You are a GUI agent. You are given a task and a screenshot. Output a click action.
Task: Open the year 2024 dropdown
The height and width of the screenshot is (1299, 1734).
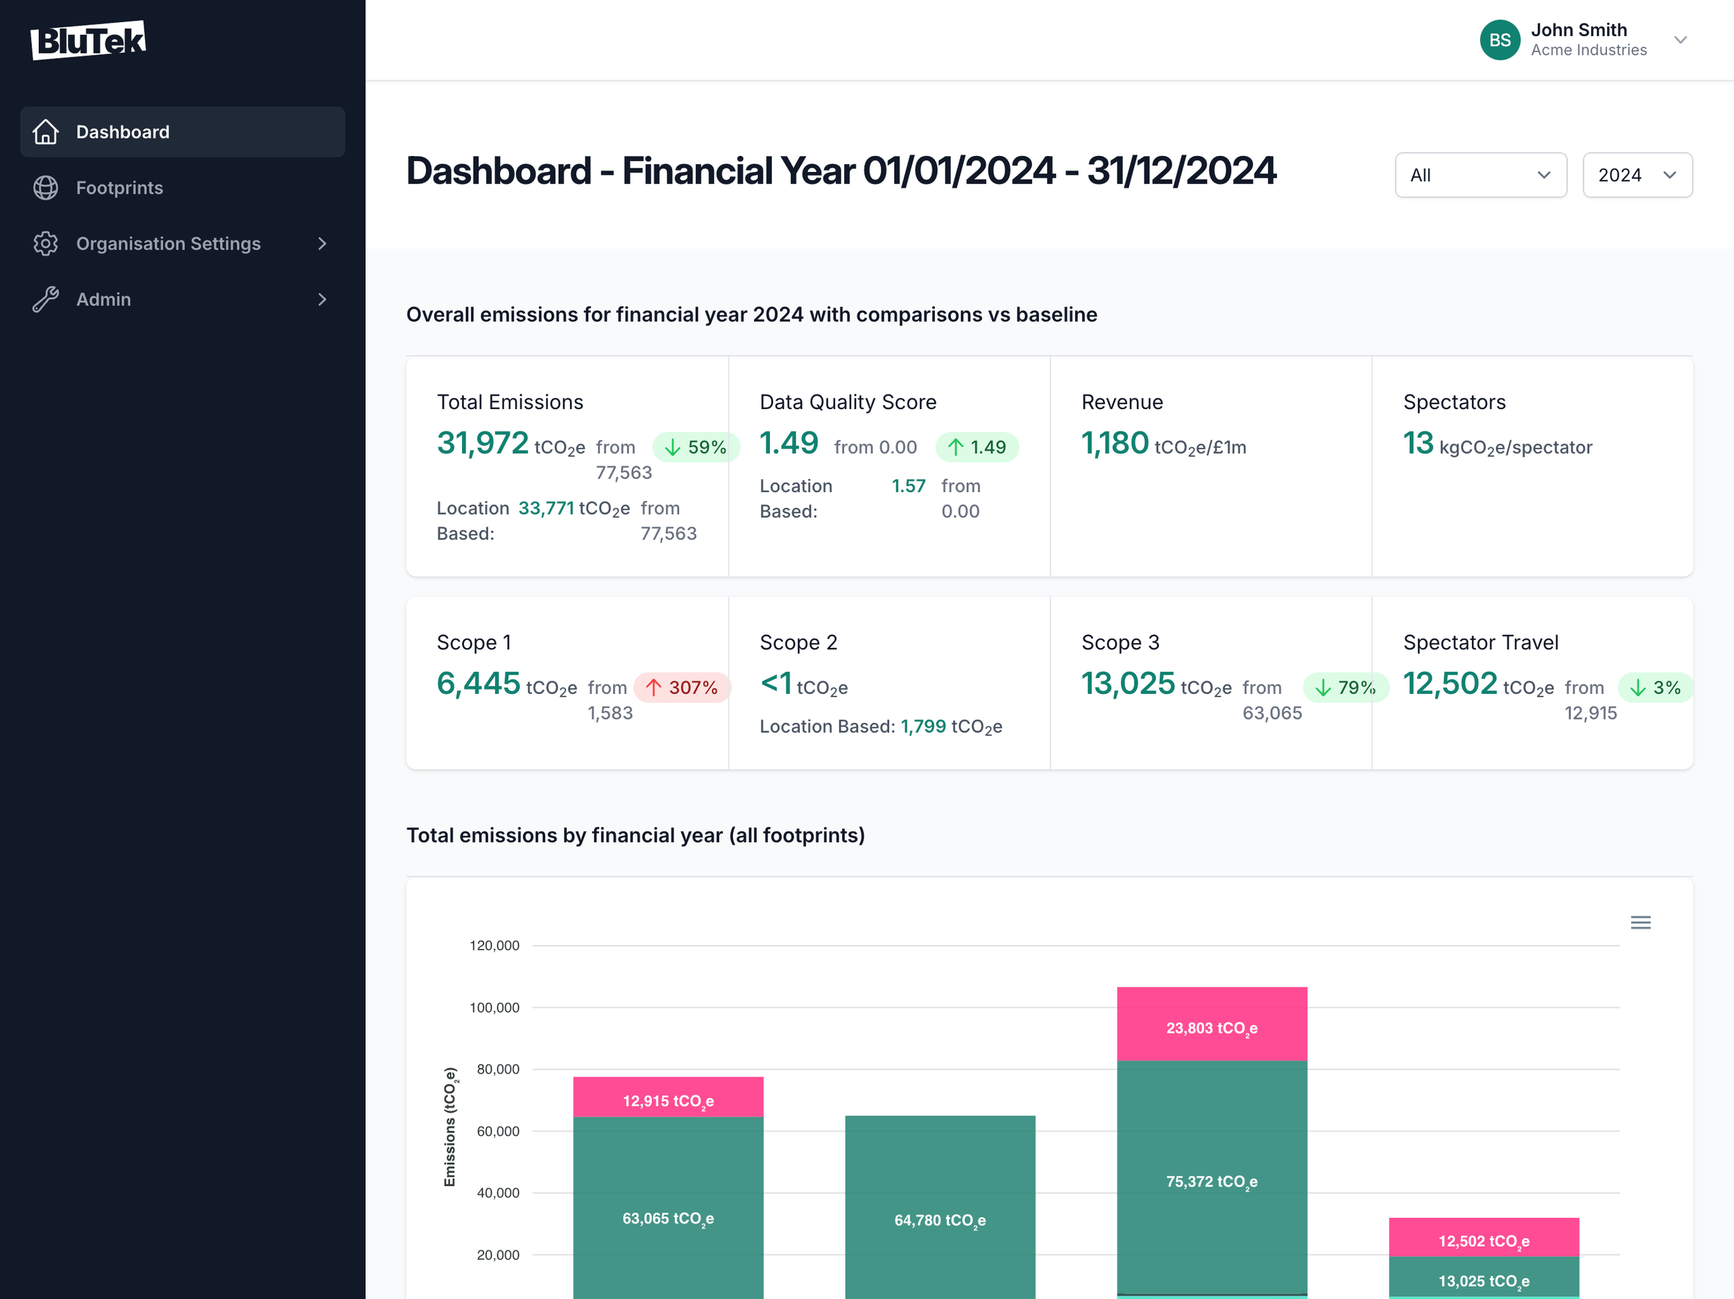(1637, 175)
